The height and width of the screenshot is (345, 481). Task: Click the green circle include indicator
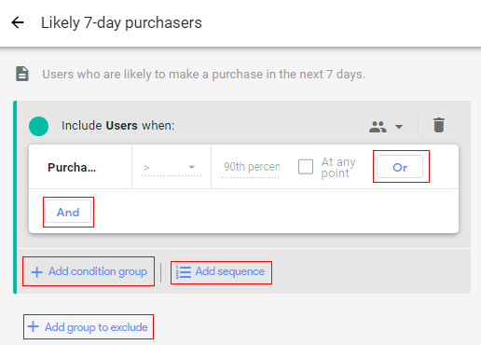click(39, 126)
